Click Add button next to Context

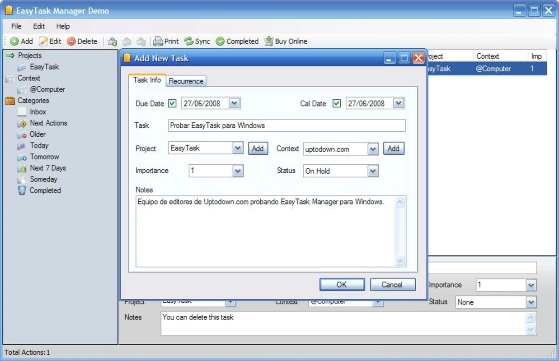[x=394, y=148]
